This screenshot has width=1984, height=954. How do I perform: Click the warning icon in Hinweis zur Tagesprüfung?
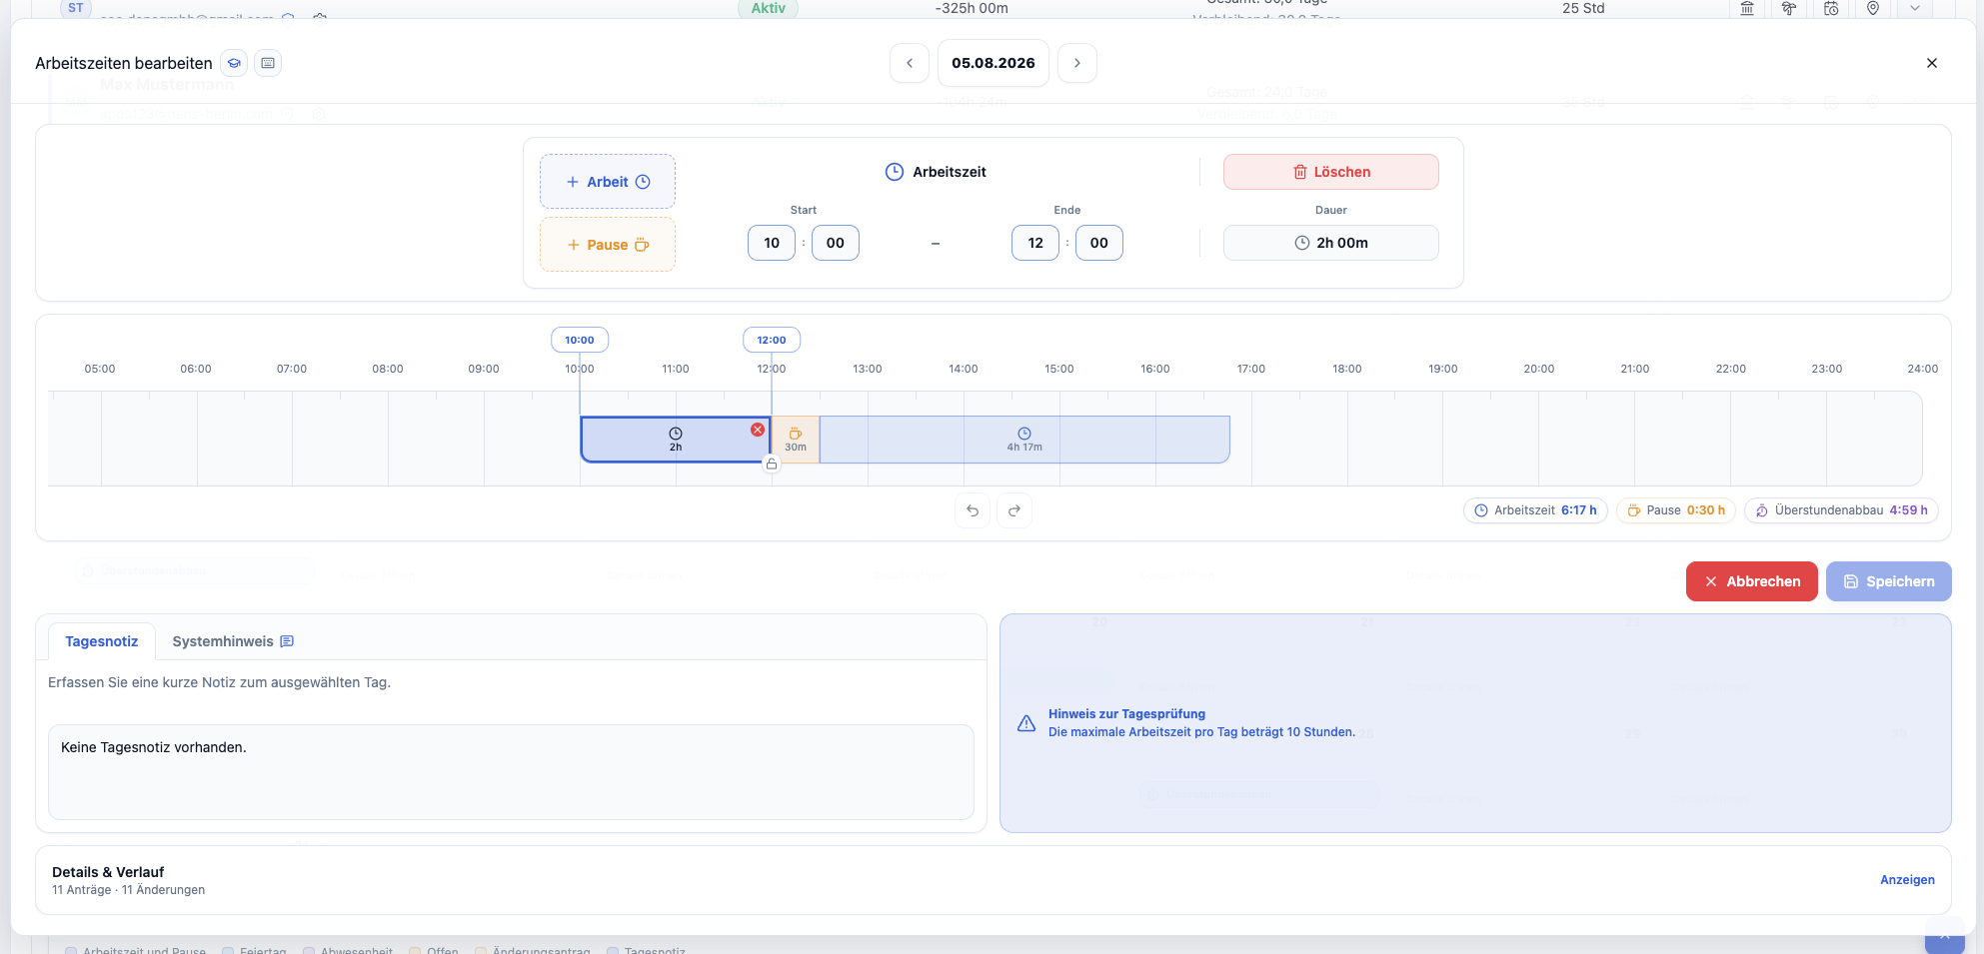click(1026, 723)
